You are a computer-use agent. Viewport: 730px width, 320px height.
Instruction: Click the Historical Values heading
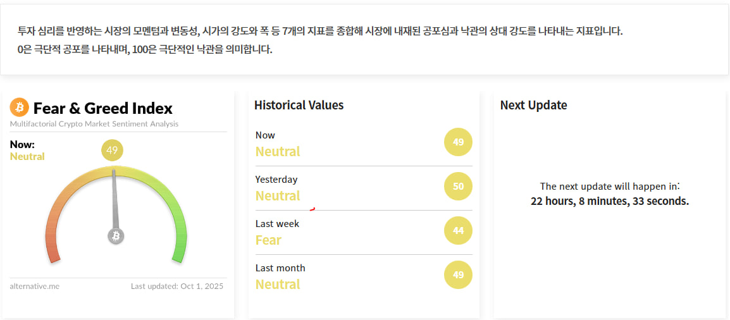tap(299, 105)
